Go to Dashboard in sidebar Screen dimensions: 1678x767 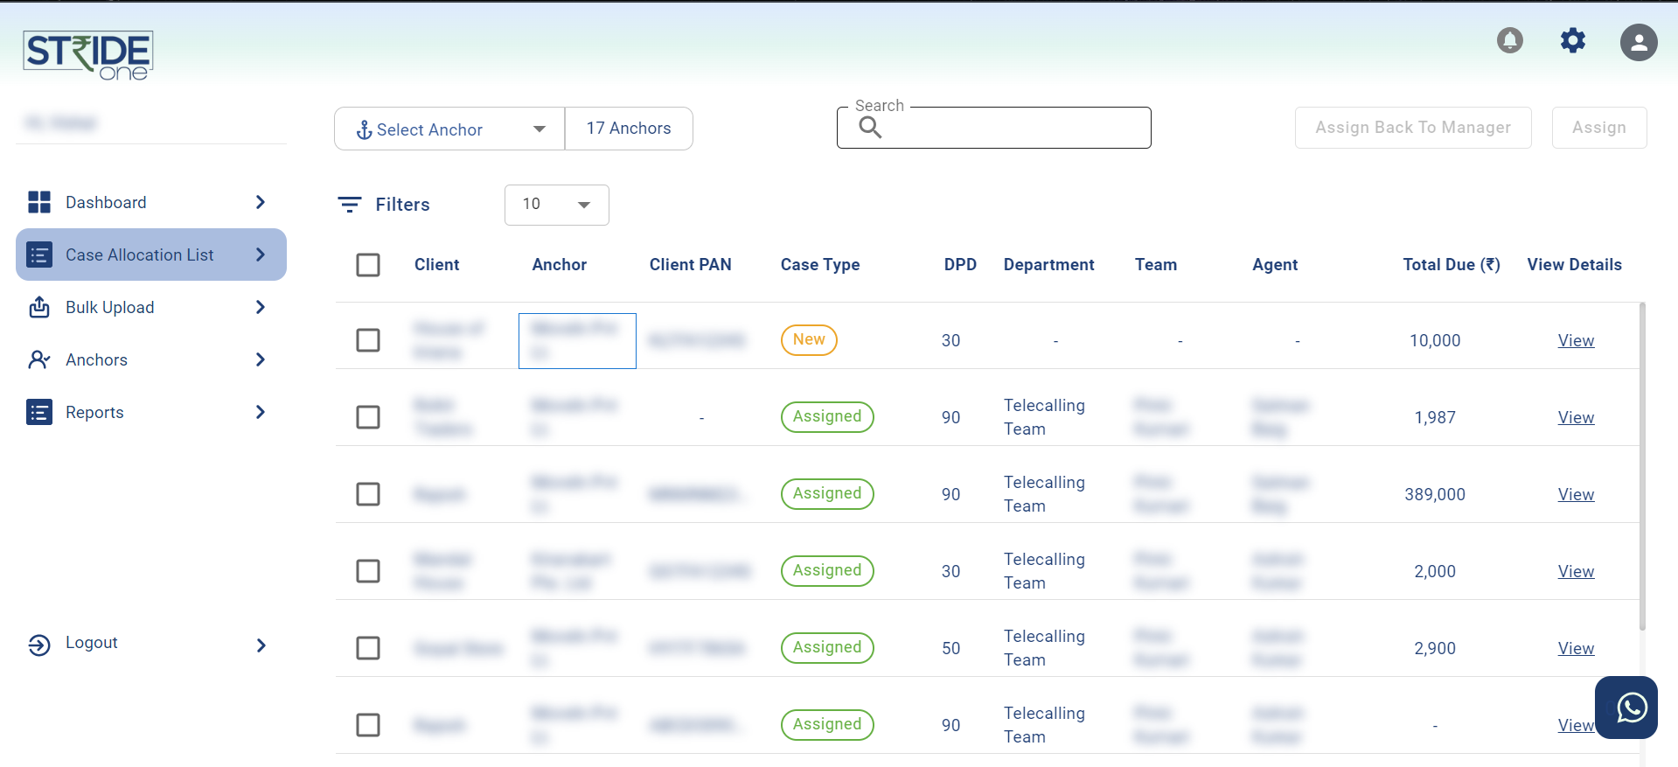(x=151, y=202)
